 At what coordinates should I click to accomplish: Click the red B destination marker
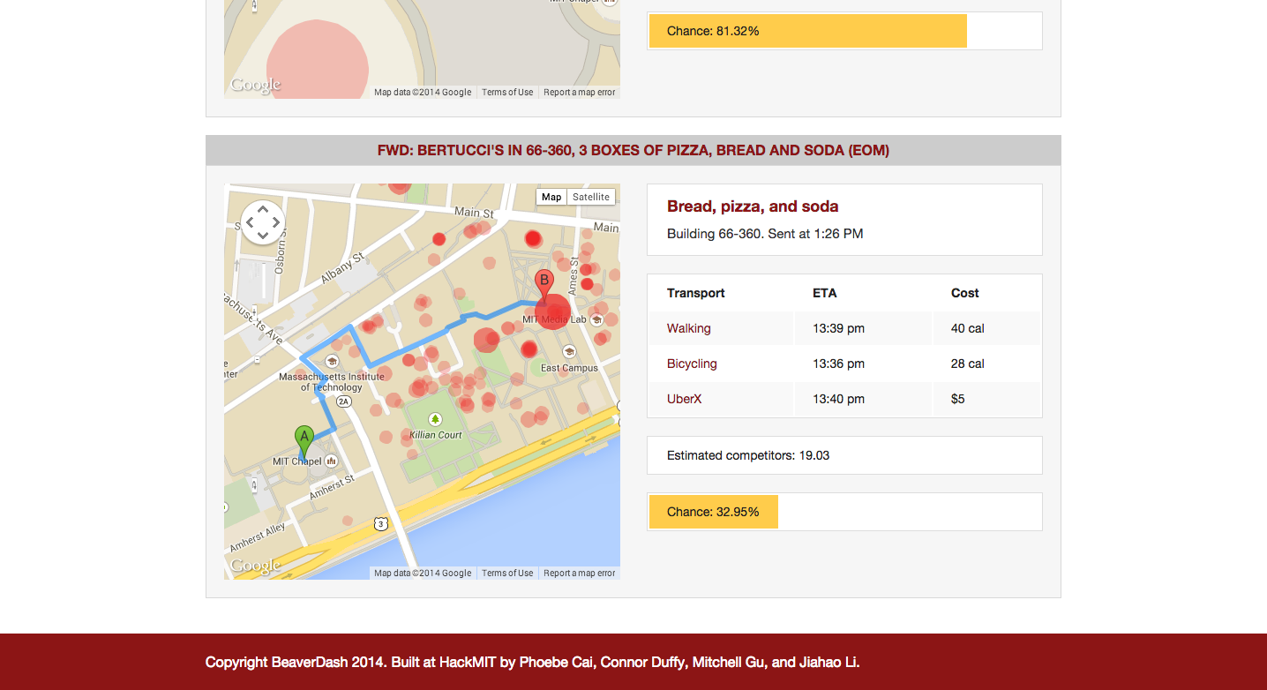click(x=544, y=288)
